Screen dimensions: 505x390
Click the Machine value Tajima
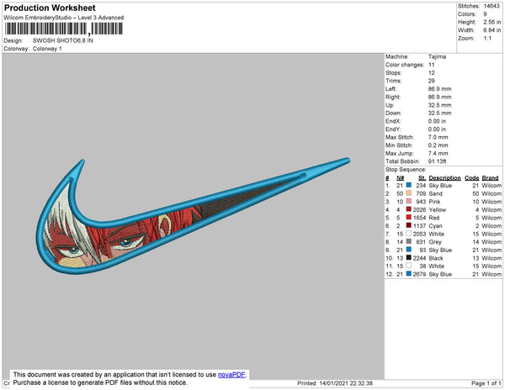point(437,56)
